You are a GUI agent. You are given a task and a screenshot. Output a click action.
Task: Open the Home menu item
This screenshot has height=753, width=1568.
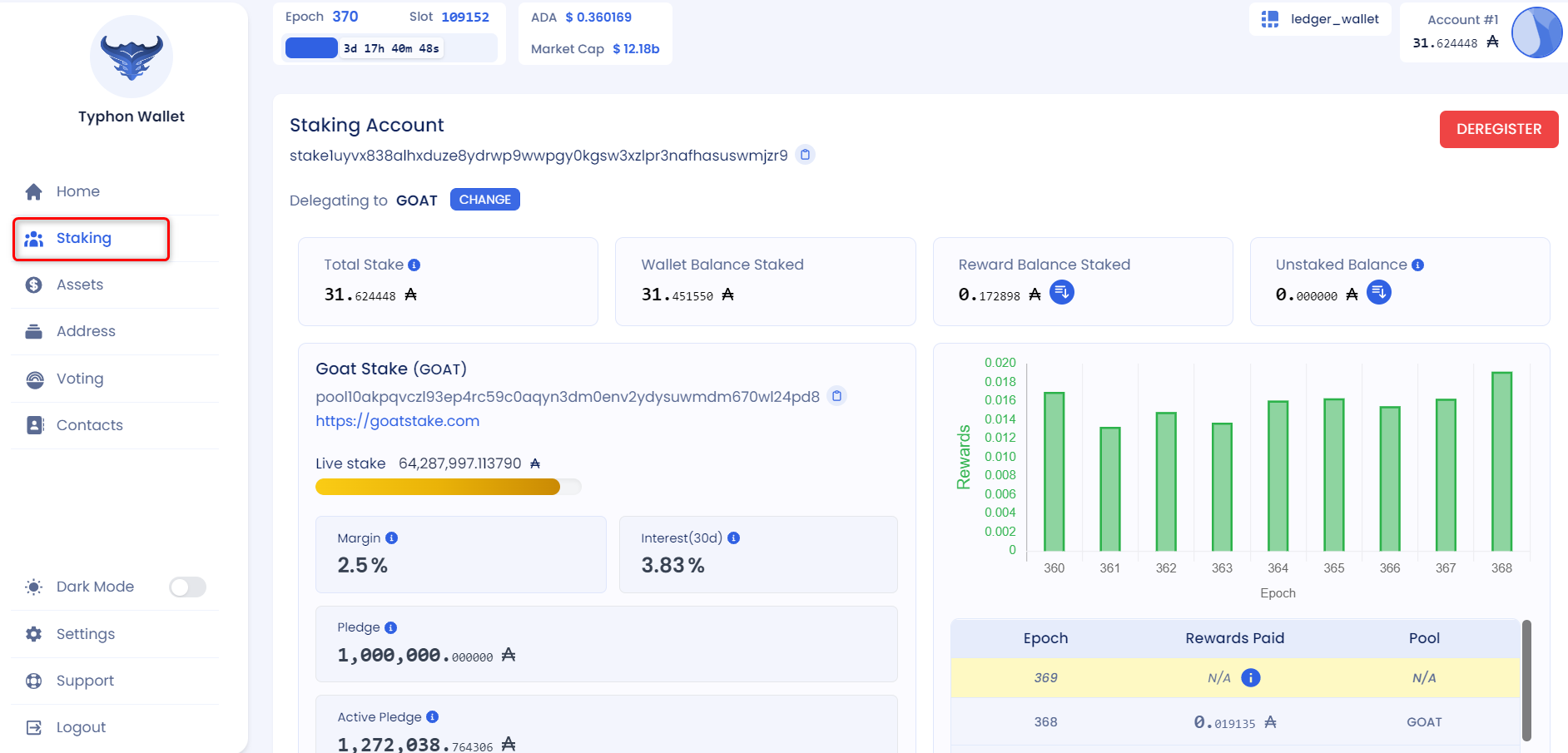[x=115, y=191]
